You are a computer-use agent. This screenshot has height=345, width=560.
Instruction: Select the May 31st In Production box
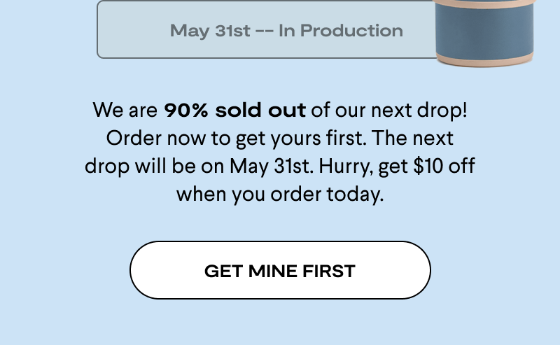click(x=267, y=29)
